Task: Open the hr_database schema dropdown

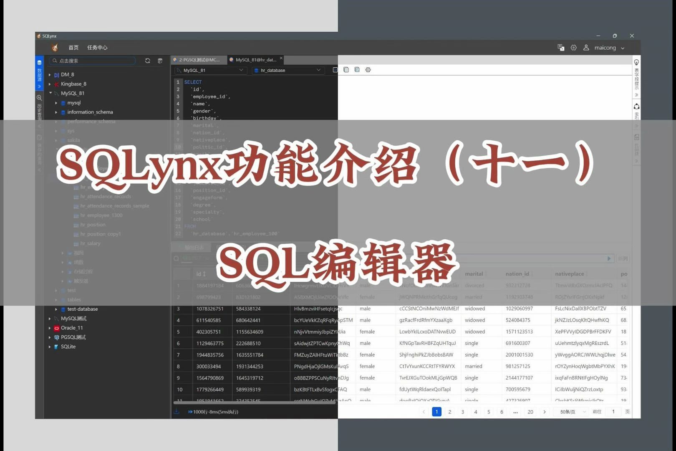Action: (x=288, y=70)
